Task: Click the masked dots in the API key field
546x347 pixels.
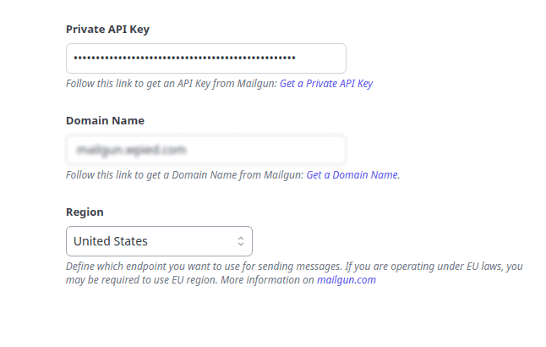Action: (184, 58)
